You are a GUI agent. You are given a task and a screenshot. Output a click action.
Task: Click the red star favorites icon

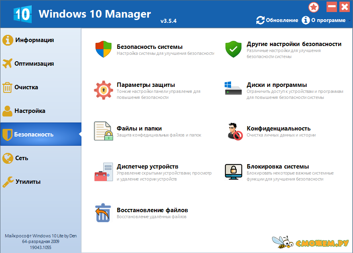pos(313,7)
